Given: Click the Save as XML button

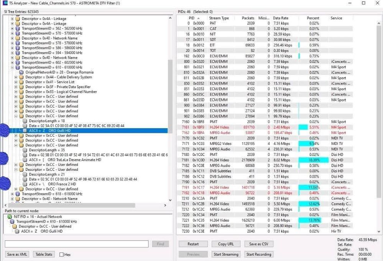Looking at the screenshot, I should coord(17,254).
